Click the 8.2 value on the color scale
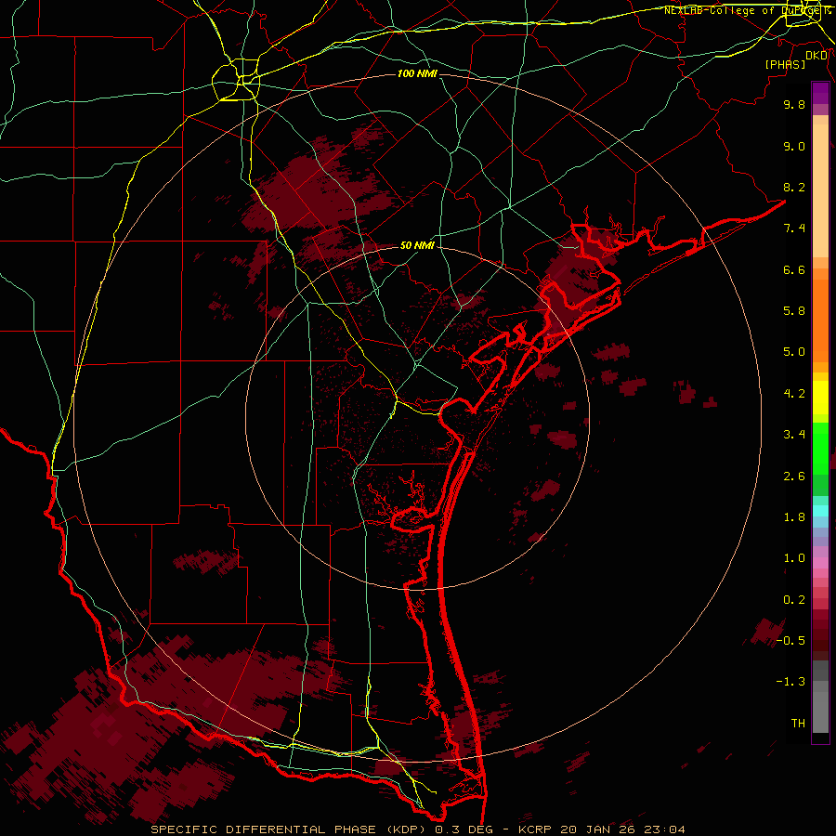This screenshot has height=836, width=836. coord(794,187)
